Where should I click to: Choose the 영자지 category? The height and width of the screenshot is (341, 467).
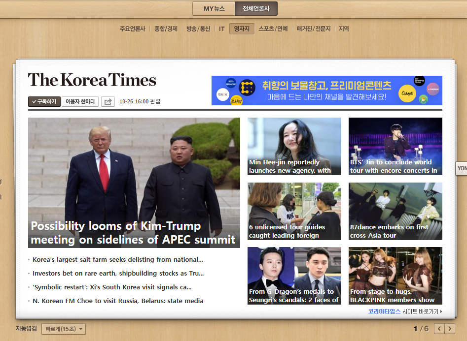point(242,29)
